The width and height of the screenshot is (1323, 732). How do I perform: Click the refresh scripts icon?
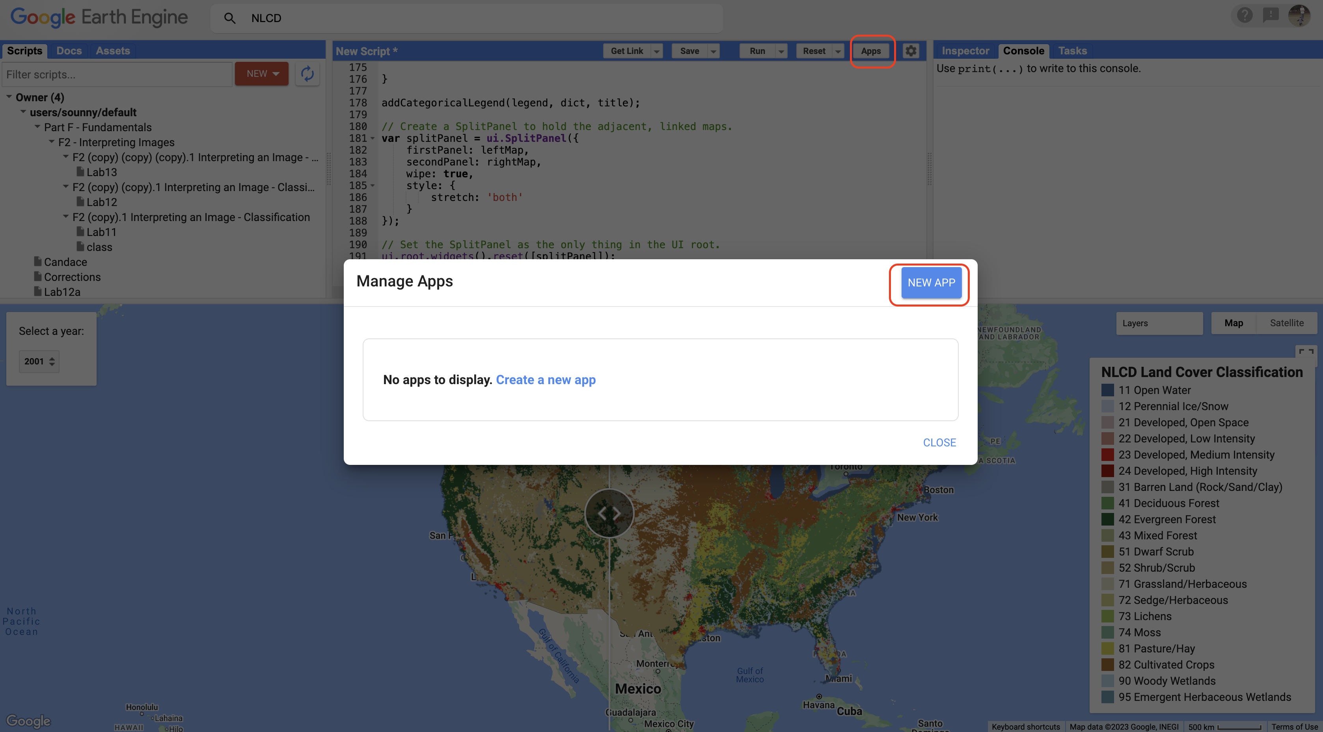[307, 74]
